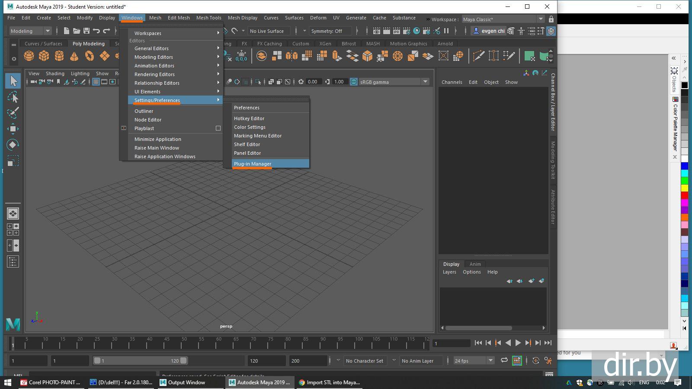Open Plug-in Manager from submenu
Viewport: 692px width, 389px height.
pos(253,164)
